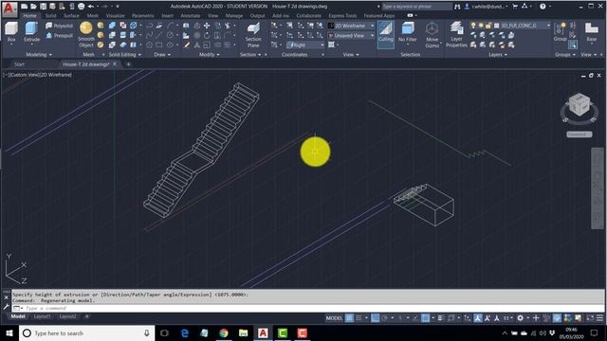Open Microsoft Edge from taskbar
Image resolution: width=607 pixels, height=341 pixels.
pyautogui.click(x=185, y=332)
